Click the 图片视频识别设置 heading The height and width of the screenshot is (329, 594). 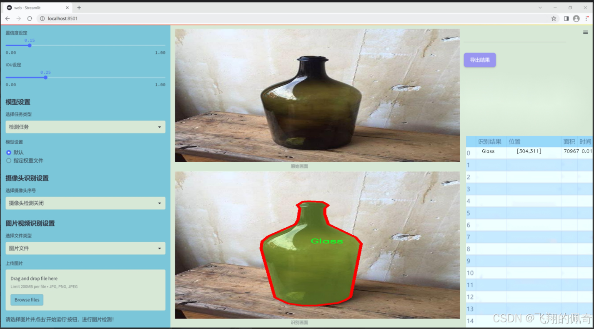(x=30, y=224)
